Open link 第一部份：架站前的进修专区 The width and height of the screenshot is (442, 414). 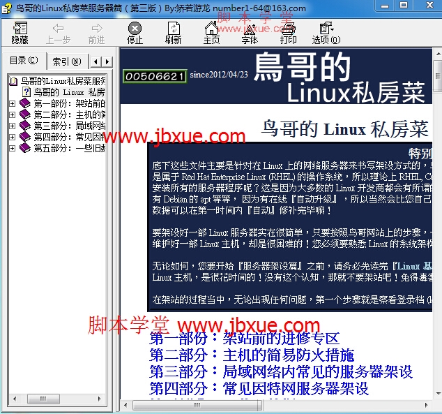click(x=245, y=339)
